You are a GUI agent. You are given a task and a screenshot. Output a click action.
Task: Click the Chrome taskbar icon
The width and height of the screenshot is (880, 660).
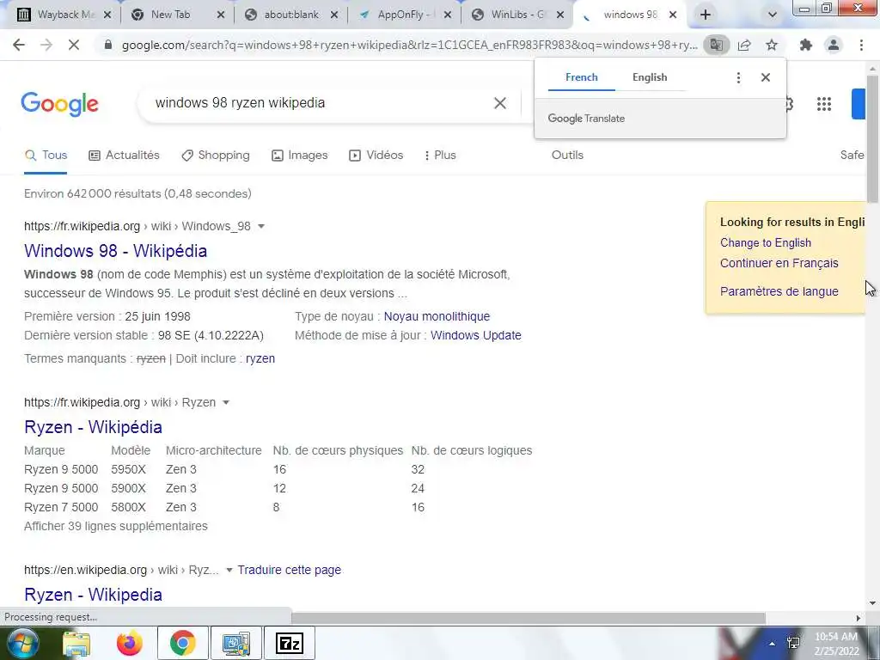pyautogui.click(x=182, y=643)
